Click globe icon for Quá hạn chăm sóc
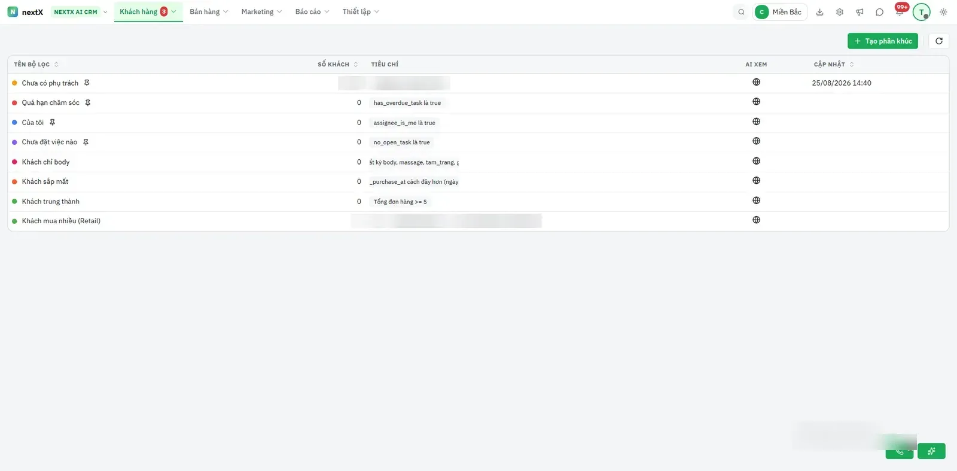 pos(756,102)
